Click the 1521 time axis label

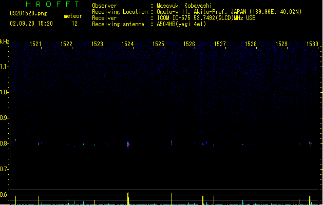35,44
